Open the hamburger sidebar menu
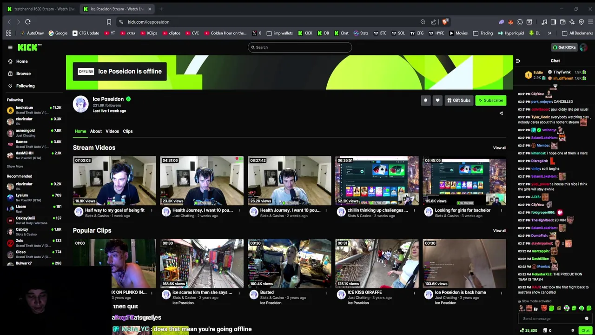 [10, 47]
